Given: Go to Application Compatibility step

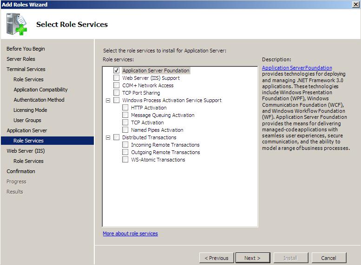Looking at the screenshot, I should point(40,90).
